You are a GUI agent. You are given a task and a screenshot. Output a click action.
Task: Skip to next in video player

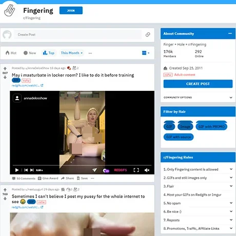(32, 170)
